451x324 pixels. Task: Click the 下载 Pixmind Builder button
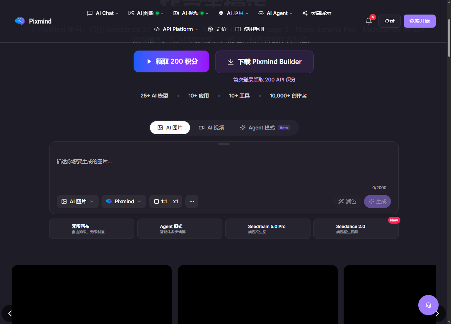coord(264,62)
